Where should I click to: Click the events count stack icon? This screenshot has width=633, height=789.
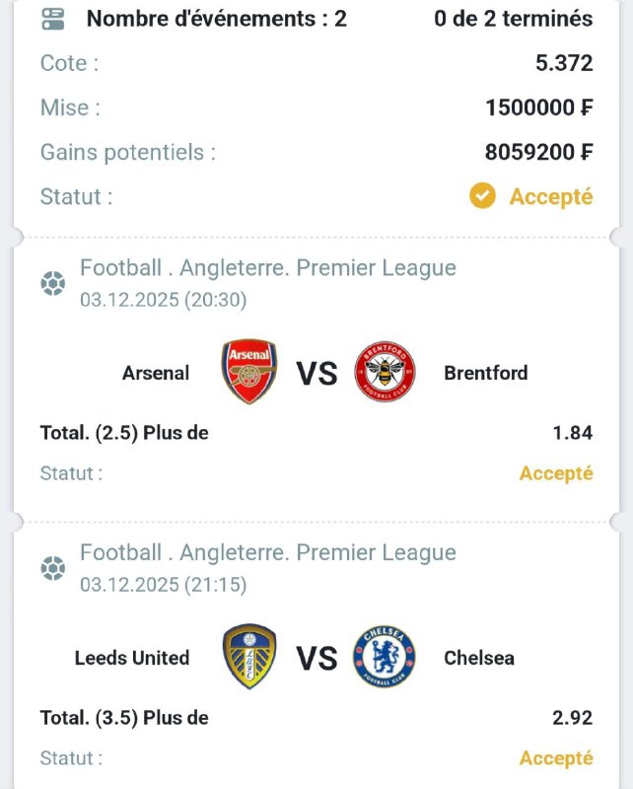pyautogui.click(x=53, y=18)
